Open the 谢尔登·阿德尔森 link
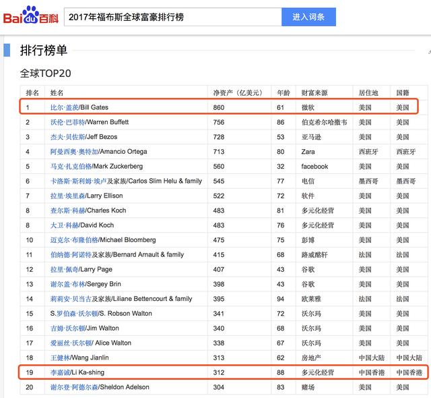The height and width of the screenshot is (398, 431). [x=74, y=387]
